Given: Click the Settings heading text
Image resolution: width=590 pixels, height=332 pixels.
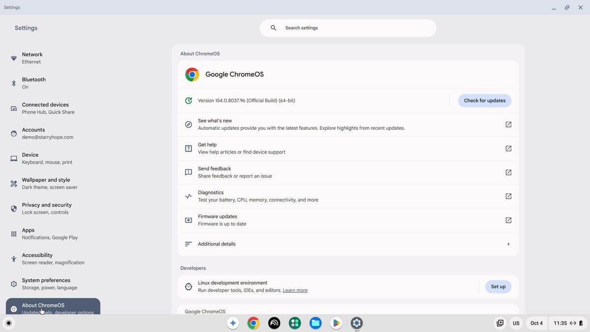Looking at the screenshot, I should [26, 28].
